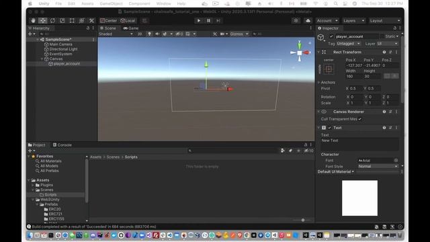Open the Cloud services icon
The width and height of the screenshot is (430, 242).
(x=308, y=21)
